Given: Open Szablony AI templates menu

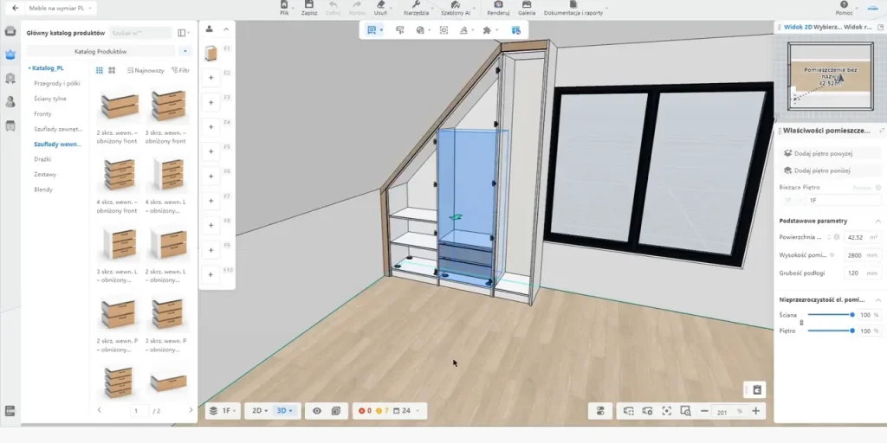Looking at the screenshot, I should click(x=456, y=8).
